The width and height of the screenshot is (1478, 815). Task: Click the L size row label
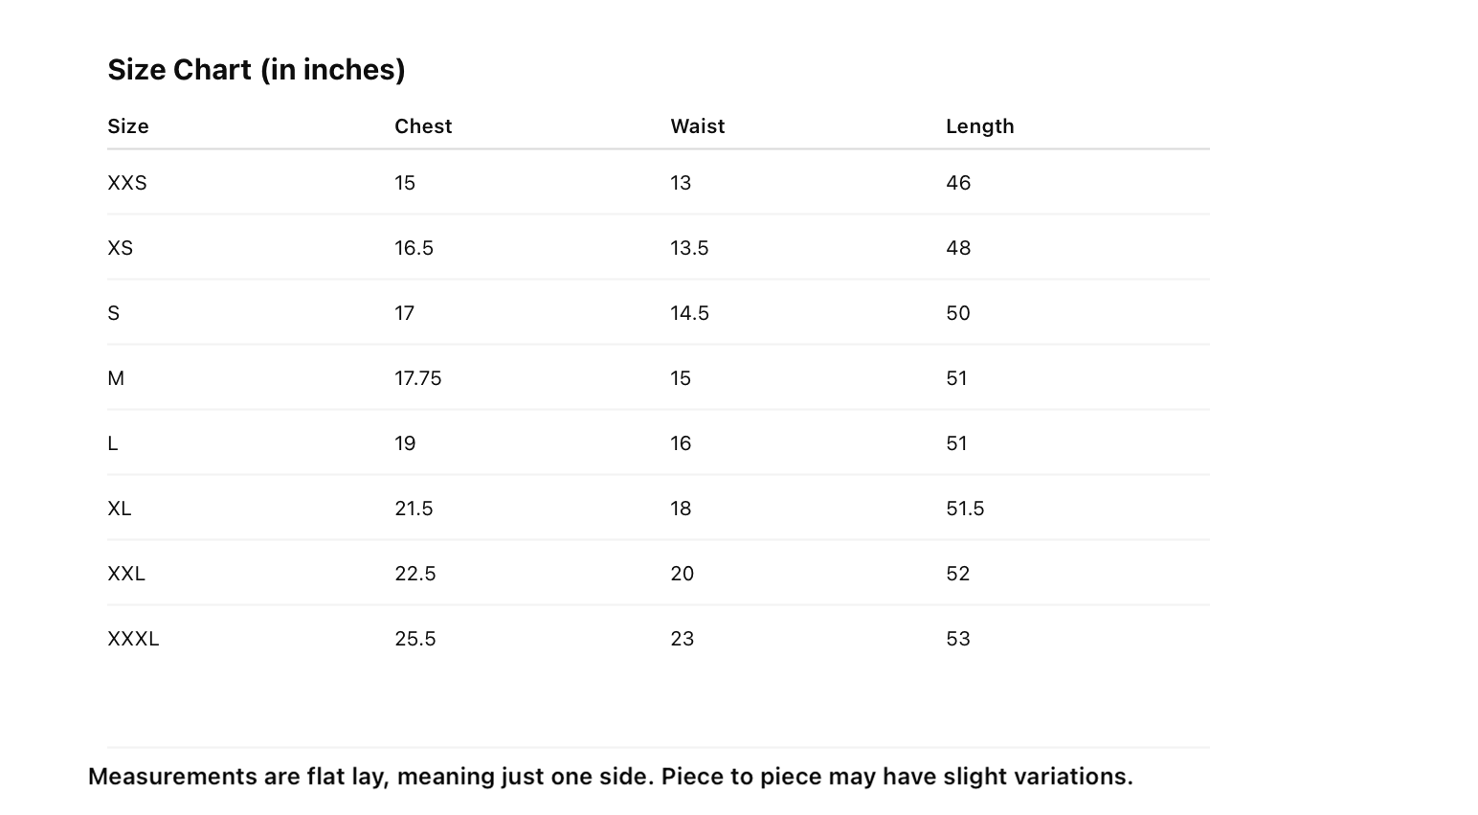pyautogui.click(x=113, y=443)
